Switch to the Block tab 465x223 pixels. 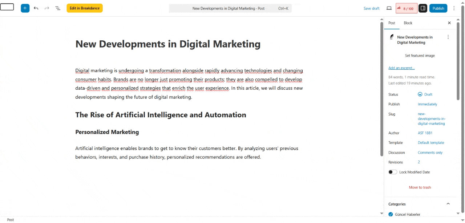[x=408, y=23]
